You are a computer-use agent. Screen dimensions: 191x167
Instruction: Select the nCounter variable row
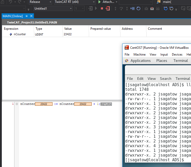pyautogui.click(x=96, y=34)
